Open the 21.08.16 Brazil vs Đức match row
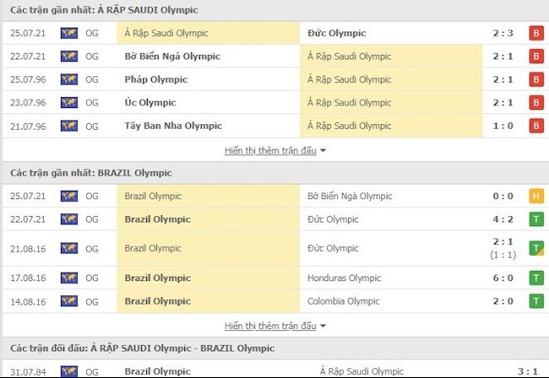This screenshot has height=378, width=549. (x=274, y=249)
